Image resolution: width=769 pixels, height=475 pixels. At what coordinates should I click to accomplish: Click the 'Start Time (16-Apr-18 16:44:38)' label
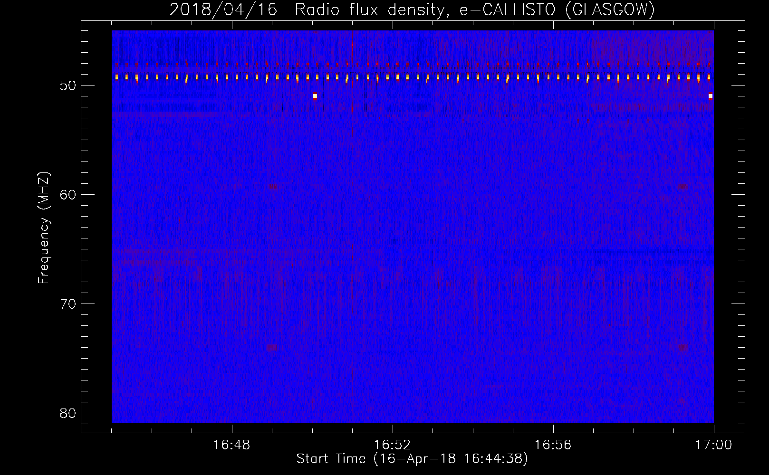(412, 459)
